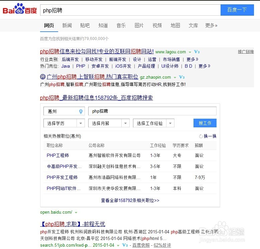Click the 7-9万 salary cell
This screenshot has height=249, width=260.
coord(200,177)
